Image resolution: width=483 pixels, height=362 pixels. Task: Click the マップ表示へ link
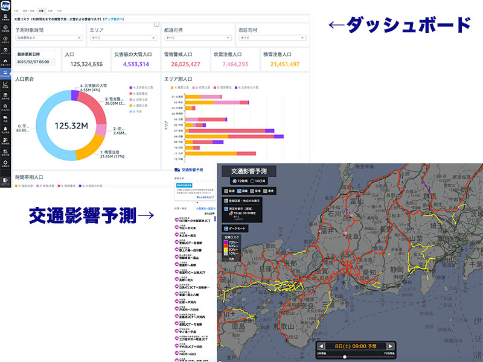coord(114,19)
